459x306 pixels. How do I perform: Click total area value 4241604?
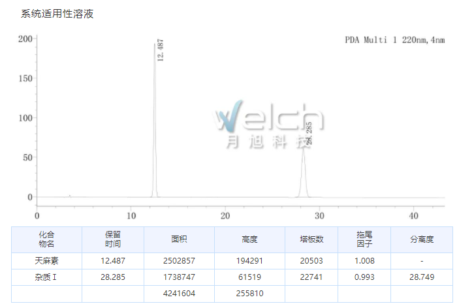coord(179,294)
